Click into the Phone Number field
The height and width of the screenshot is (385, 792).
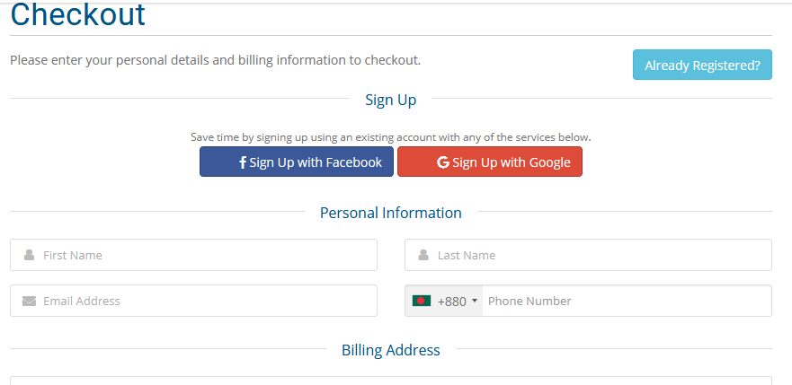point(625,301)
